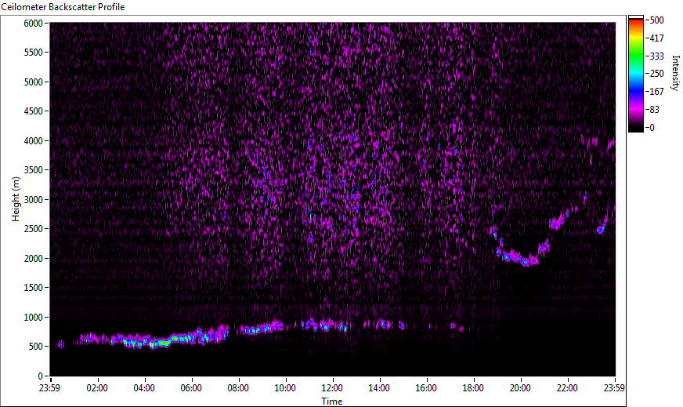
Task: Click the 83 intensity legend value
Action: click(654, 110)
